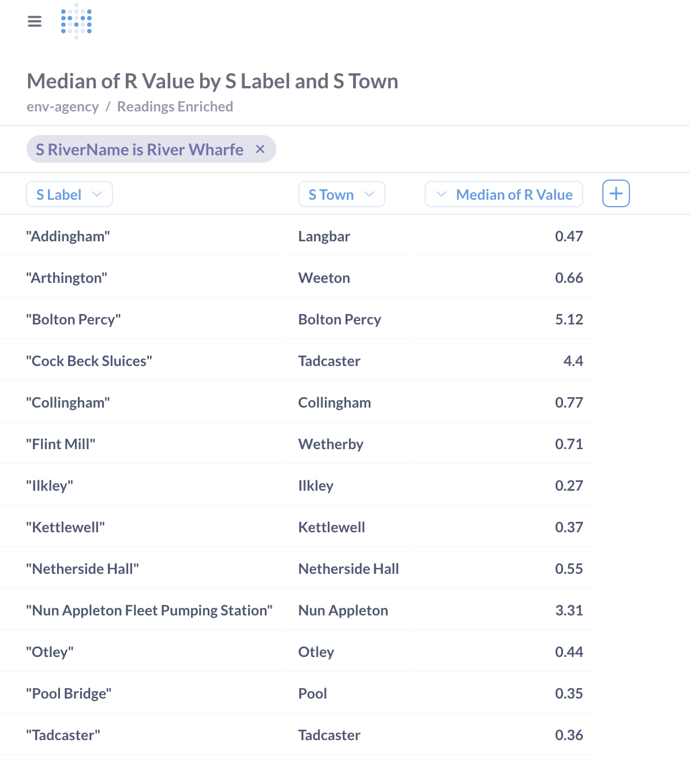Click the report title Median of R Value
The width and height of the screenshot is (690, 784).
point(212,81)
